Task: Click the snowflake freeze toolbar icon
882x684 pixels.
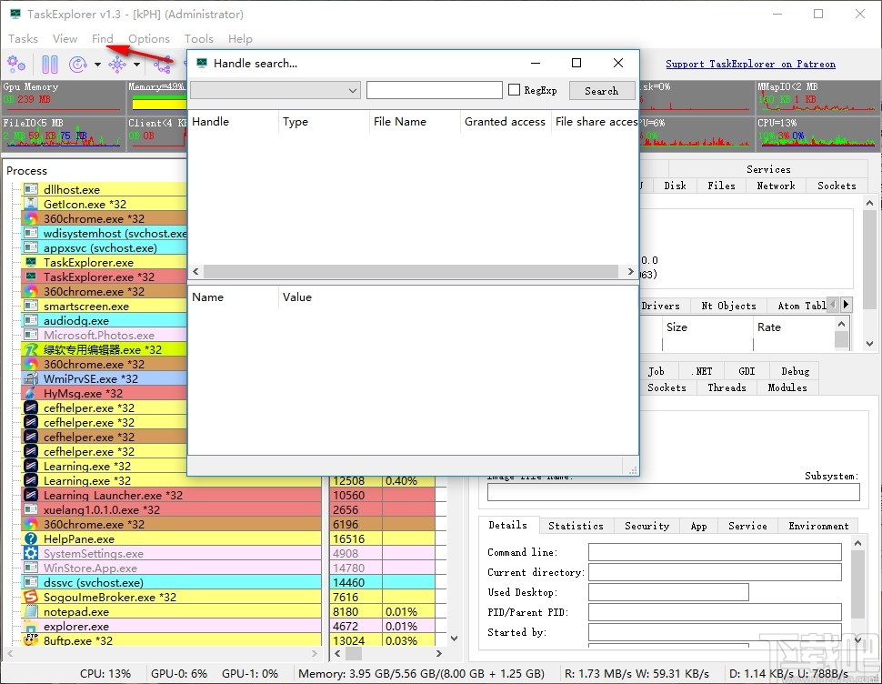Action: pyautogui.click(x=117, y=65)
